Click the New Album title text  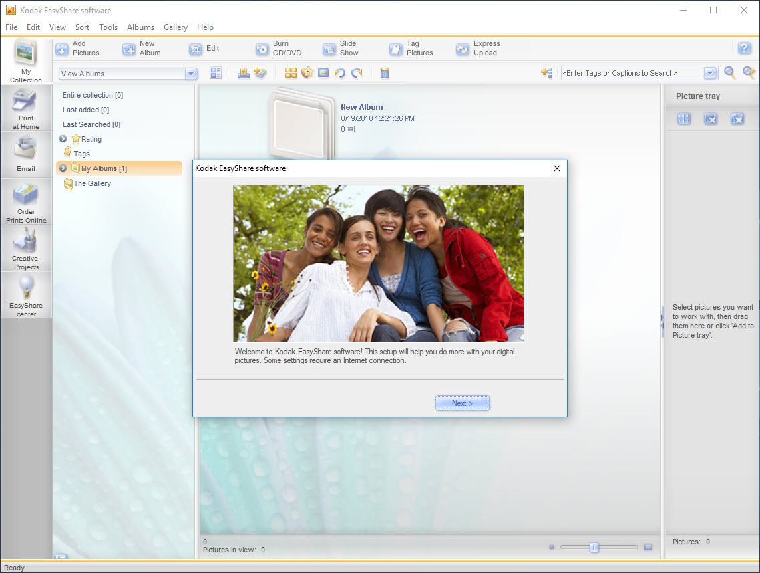361,107
